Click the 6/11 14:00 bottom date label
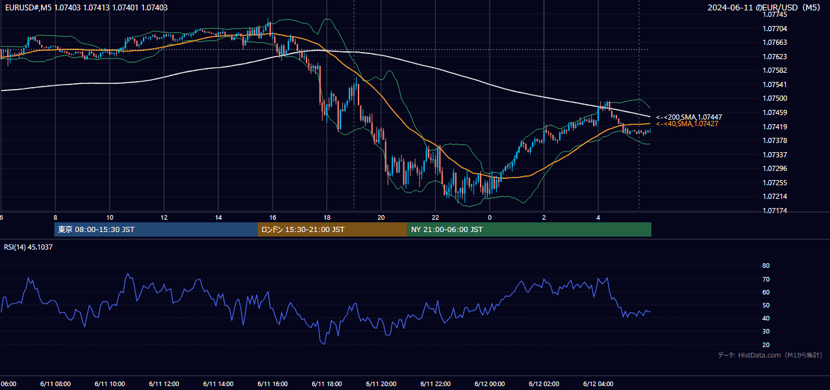 coord(218,383)
